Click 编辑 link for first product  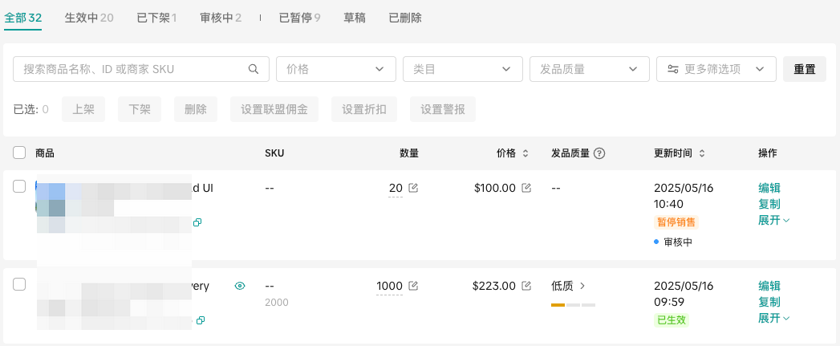pos(769,188)
